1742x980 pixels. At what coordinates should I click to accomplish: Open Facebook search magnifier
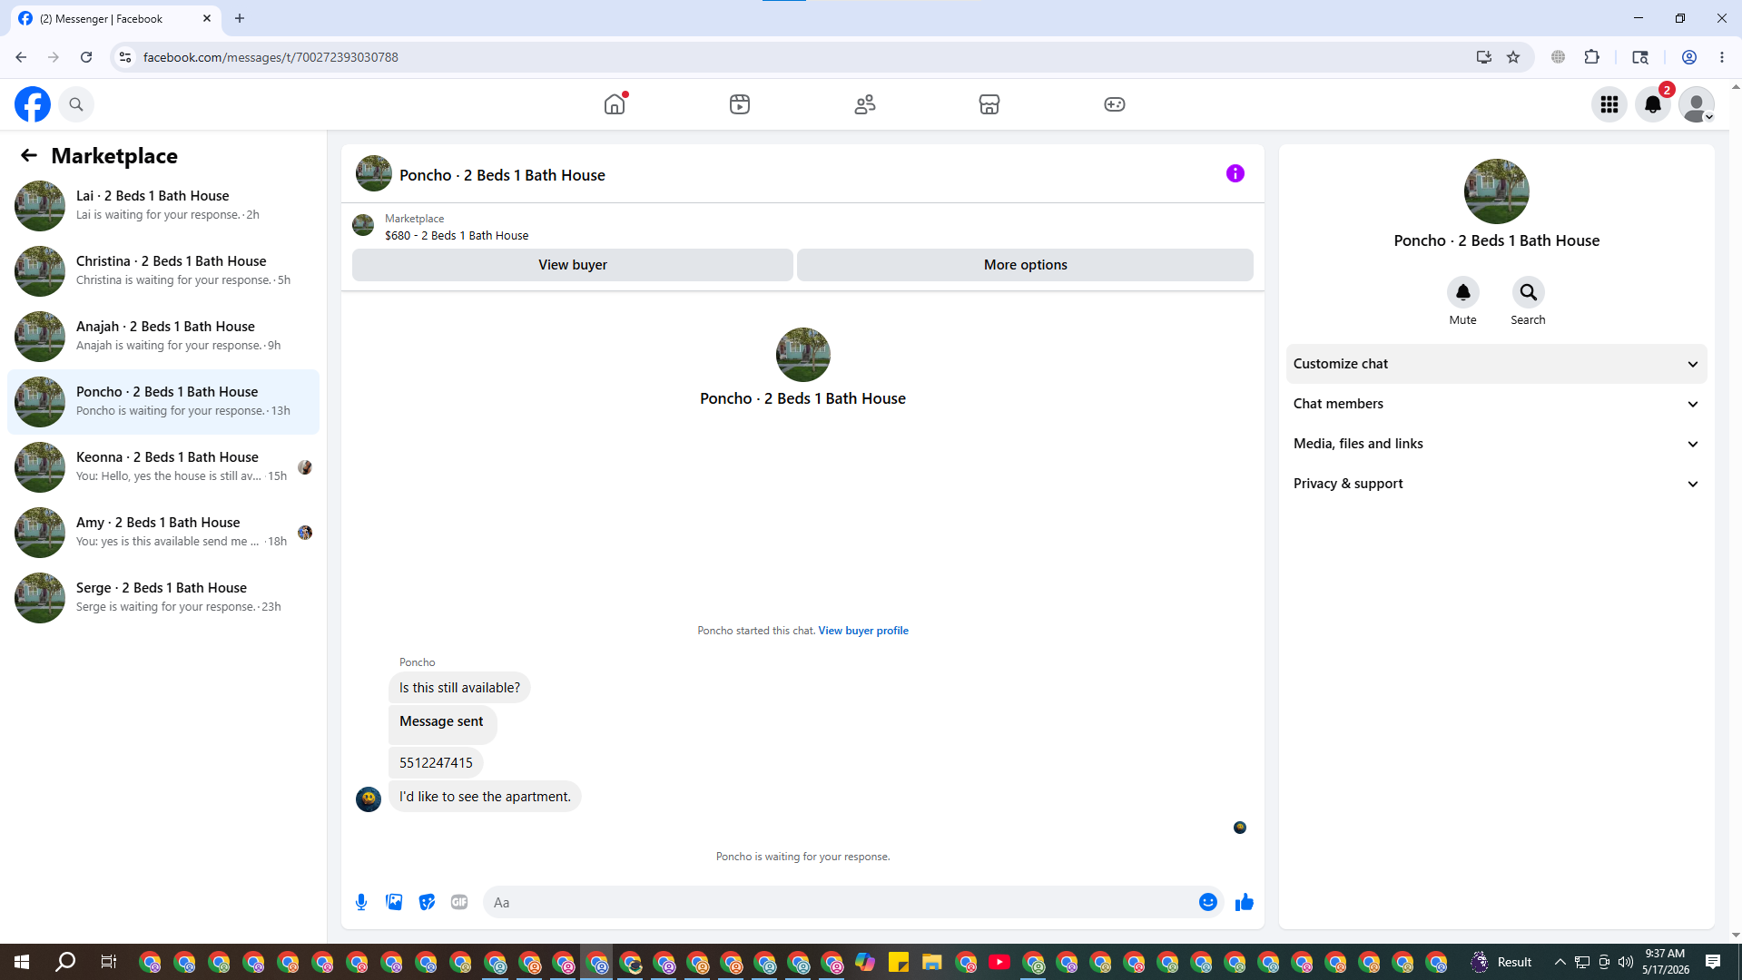pyautogui.click(x=76, y=104)
